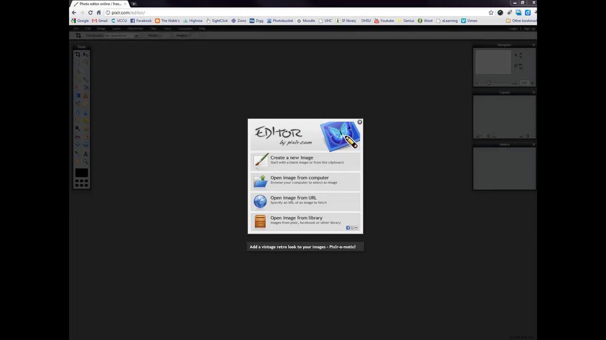Open the Vimeo bookmark

tap(469, 21)
